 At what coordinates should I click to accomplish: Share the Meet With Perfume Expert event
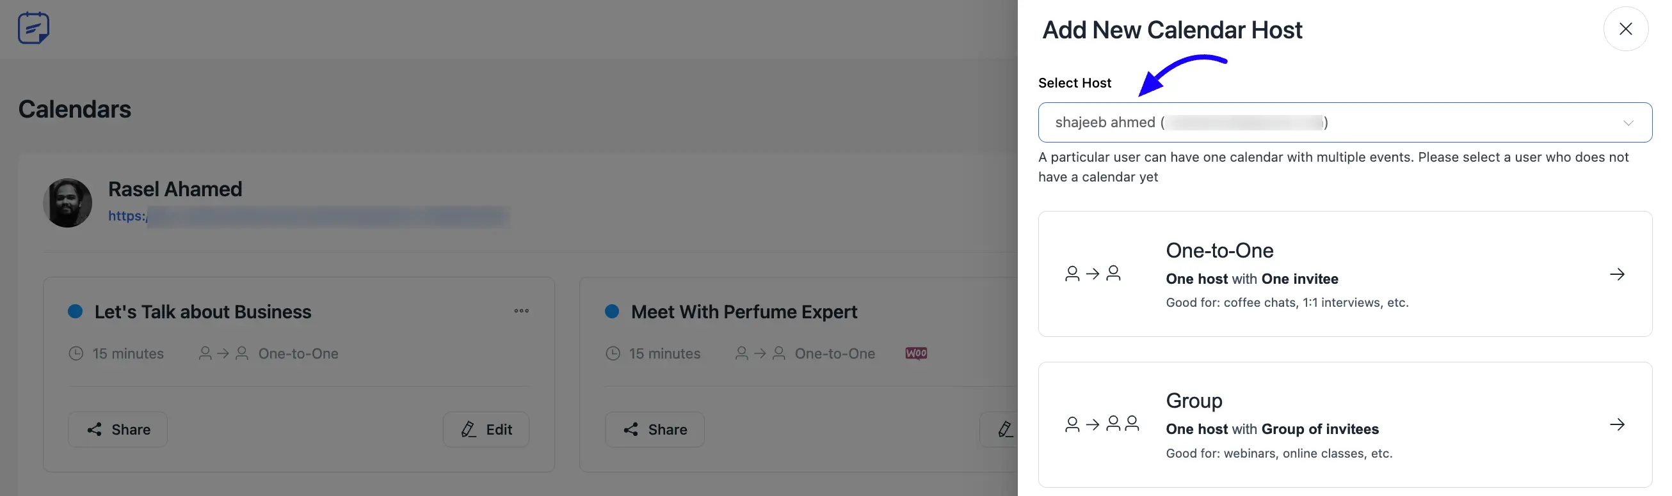click(x=654, y=430)
